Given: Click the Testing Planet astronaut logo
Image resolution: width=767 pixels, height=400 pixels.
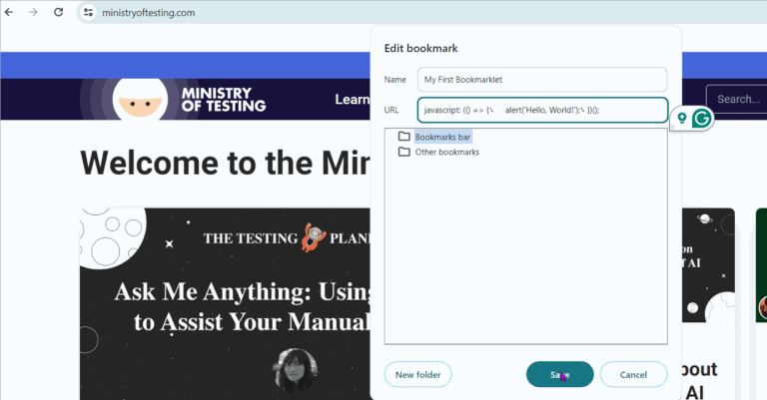Looking at the screenshot, I should click(313, 237).
